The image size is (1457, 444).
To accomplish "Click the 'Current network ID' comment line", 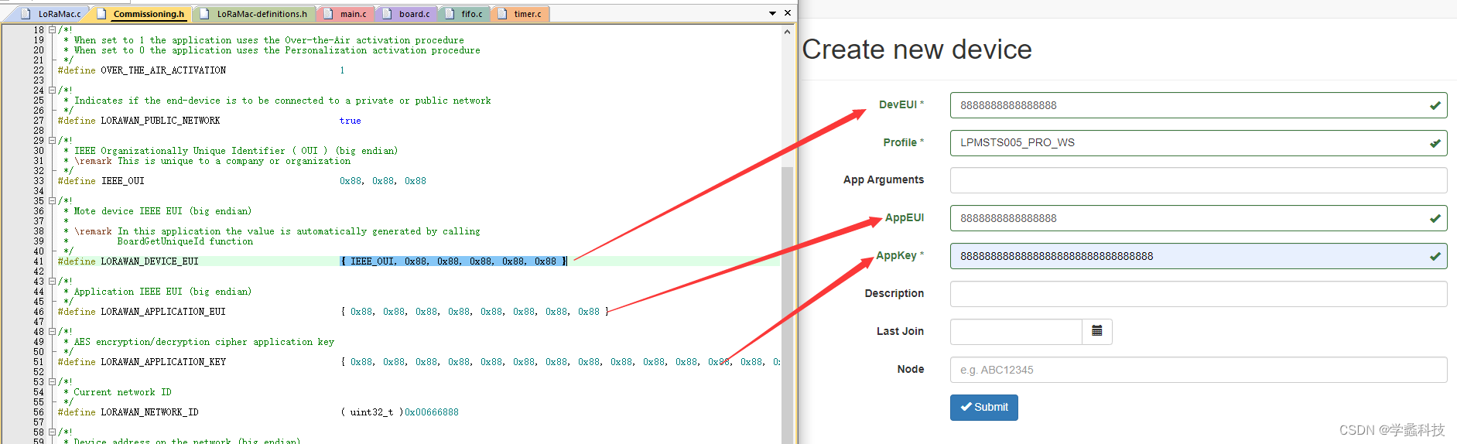I will coord(122,392).
